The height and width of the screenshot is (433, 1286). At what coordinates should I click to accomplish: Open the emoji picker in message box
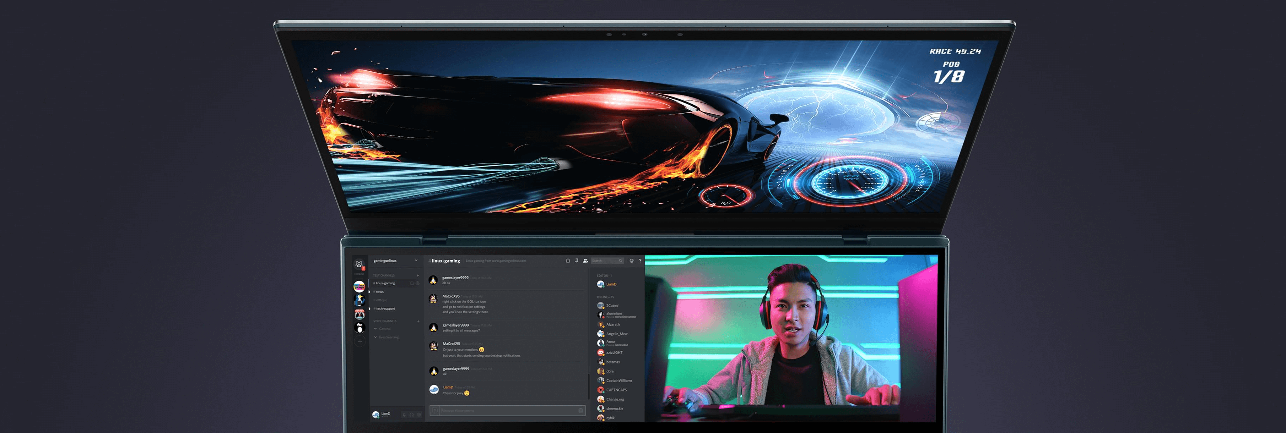pos(581,411)
